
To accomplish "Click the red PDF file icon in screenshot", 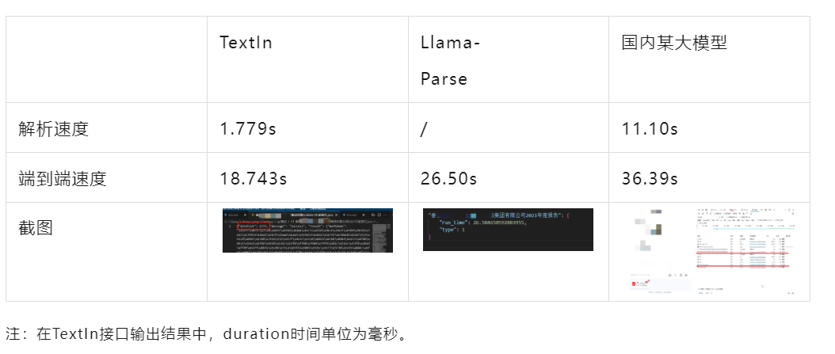I will tap(635, 284).
